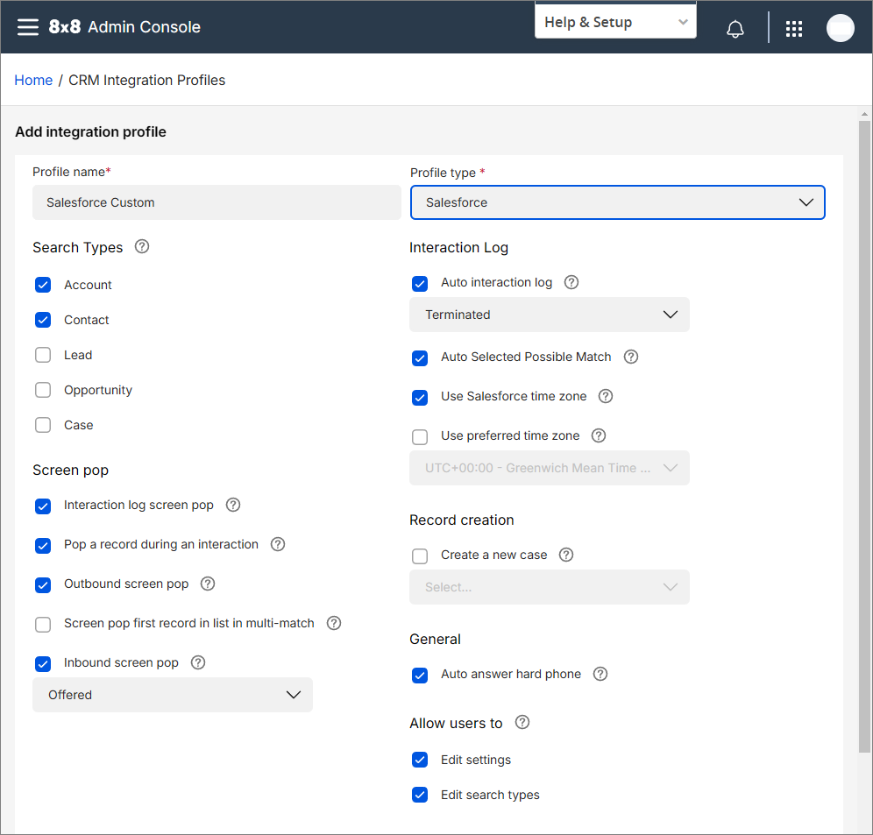The height and width of the screenshot is (835, 873).
Task: Open the user profile avatar
Action: point(841,28)
